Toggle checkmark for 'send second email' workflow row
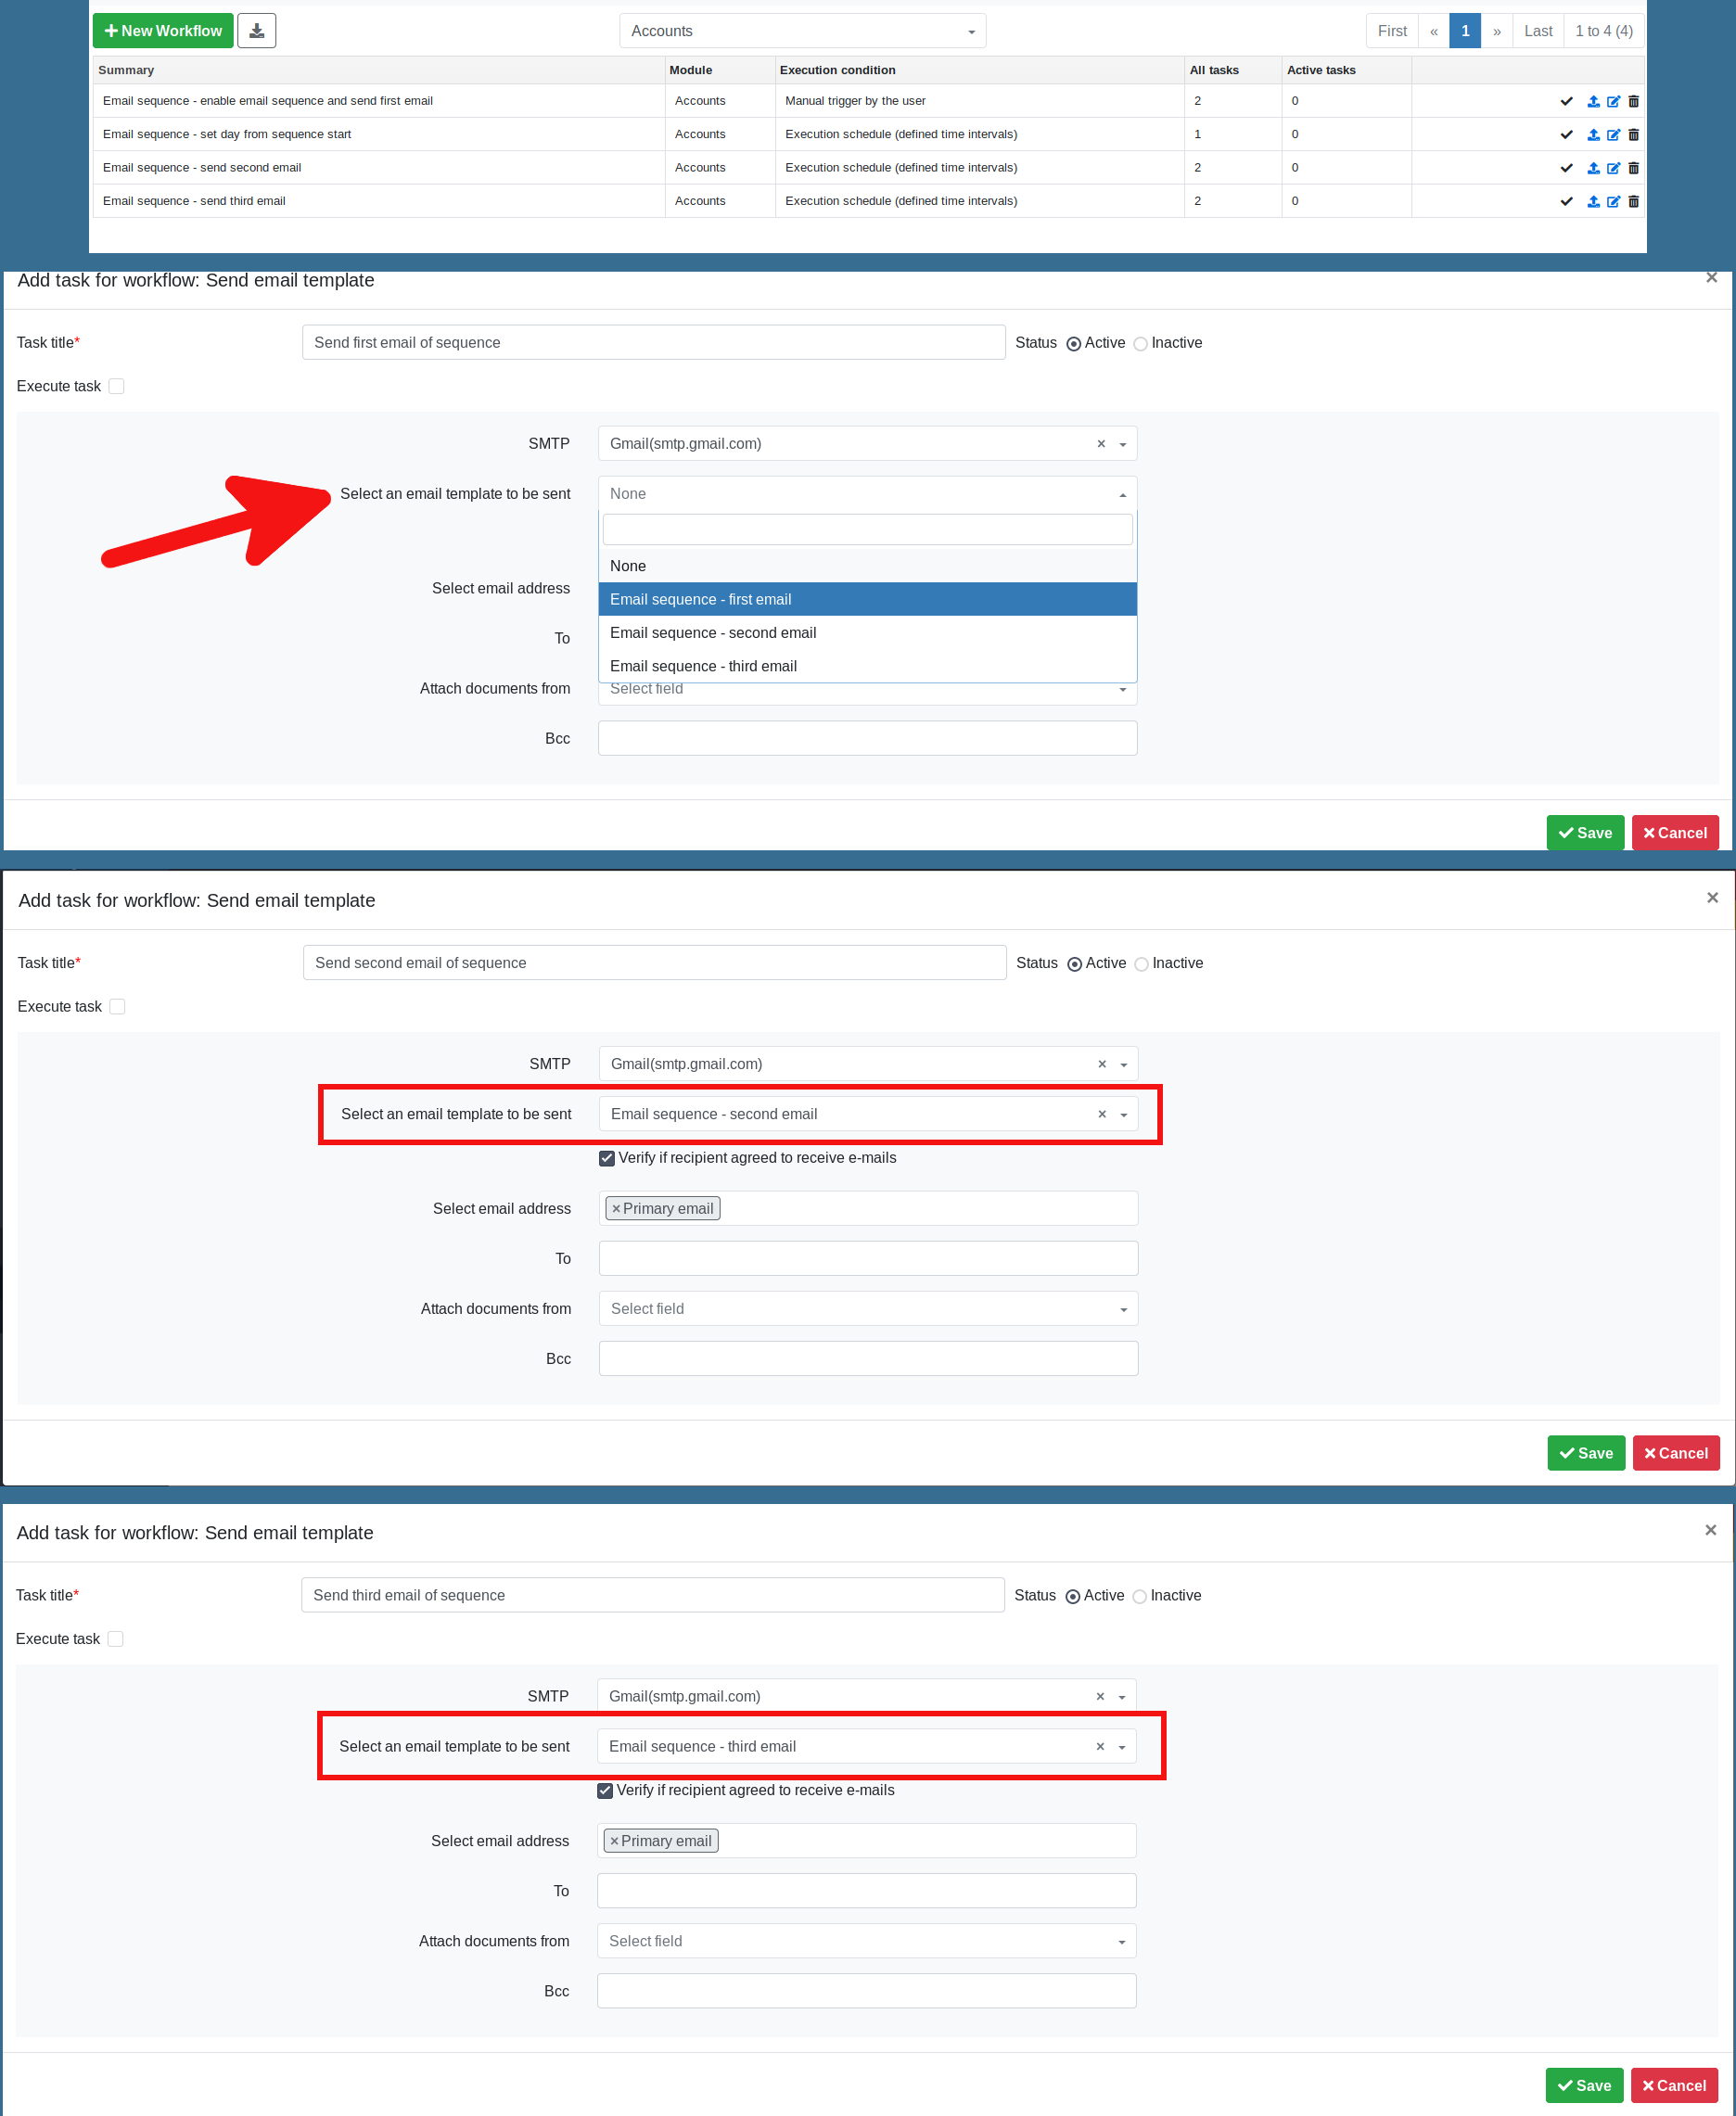This screenshot has height=2116, width=1736. click(1566, 168)
